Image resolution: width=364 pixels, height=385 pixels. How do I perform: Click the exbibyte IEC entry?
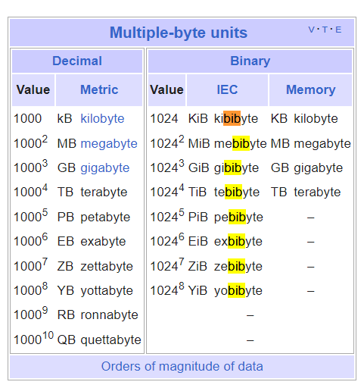click(238, 242)
